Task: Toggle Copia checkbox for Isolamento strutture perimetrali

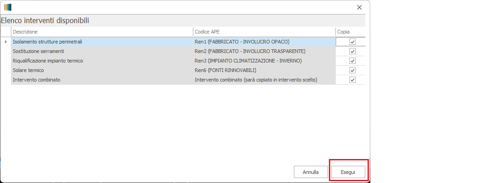Action: [x=352, y=42]
